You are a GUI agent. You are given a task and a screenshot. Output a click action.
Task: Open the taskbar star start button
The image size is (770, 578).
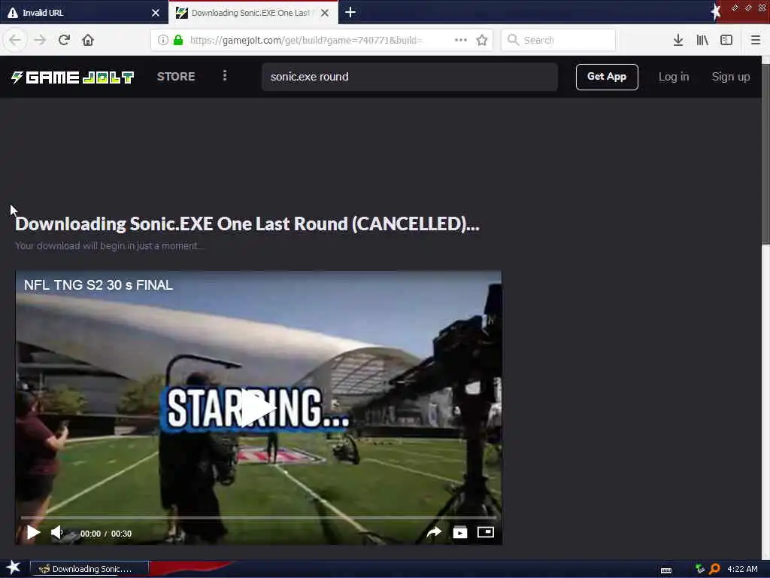(14, 567)
